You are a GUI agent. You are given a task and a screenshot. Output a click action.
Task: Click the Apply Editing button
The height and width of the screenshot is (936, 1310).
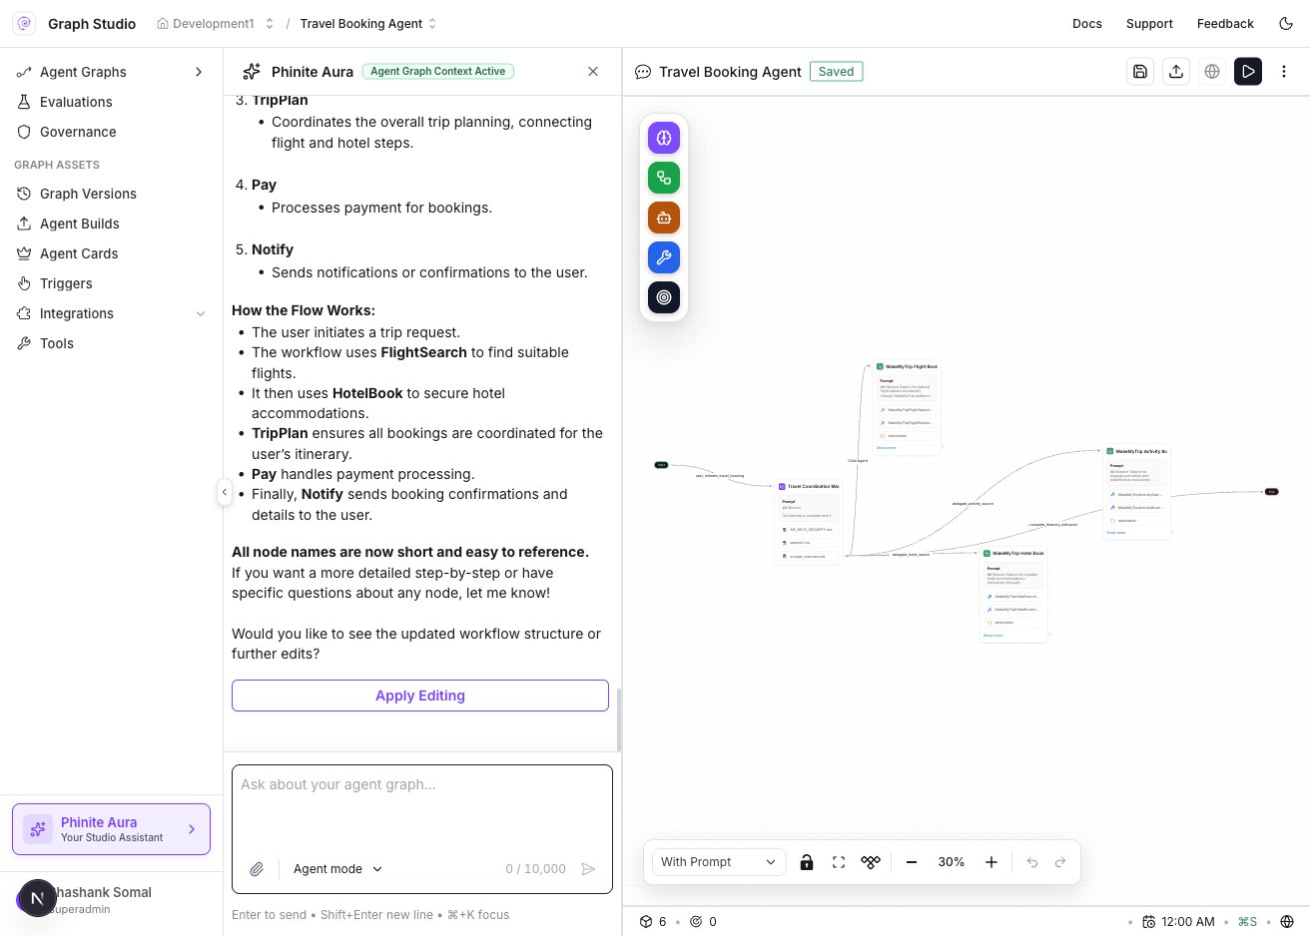point(420,696)
